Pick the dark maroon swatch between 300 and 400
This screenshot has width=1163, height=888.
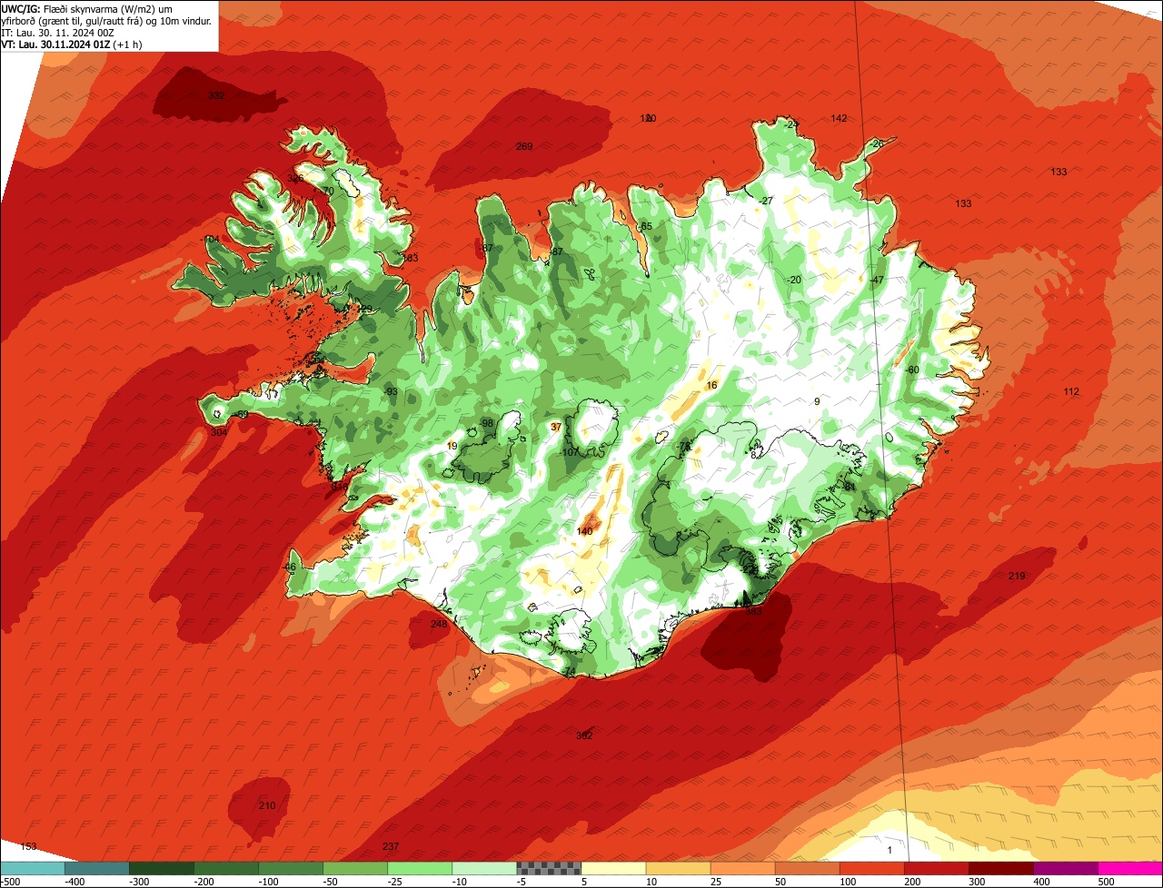click(x=1001, y=868)
